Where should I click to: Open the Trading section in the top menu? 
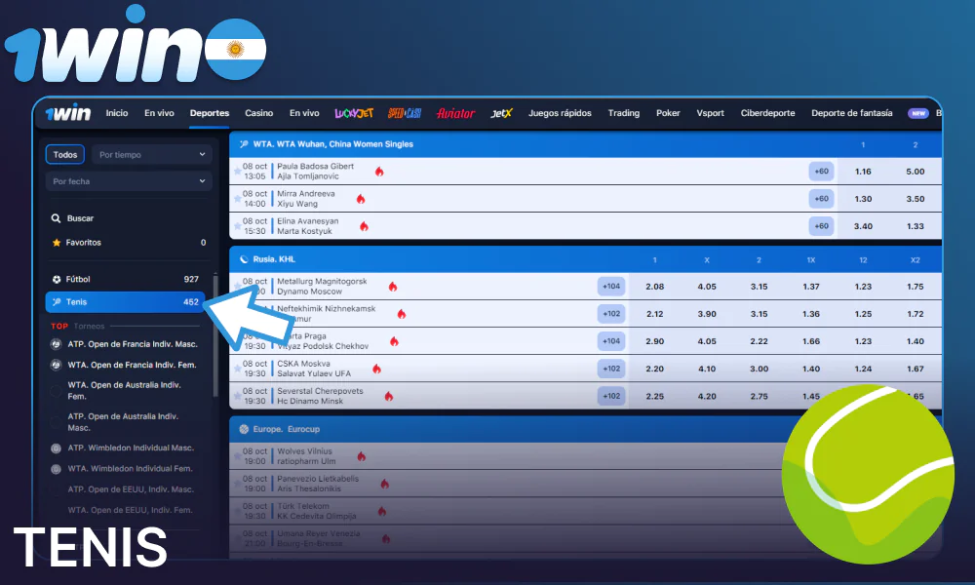(x=624, y=113)
